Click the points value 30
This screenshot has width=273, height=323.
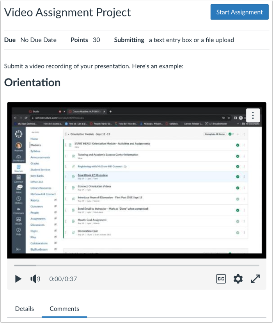(x=96, y=40)
